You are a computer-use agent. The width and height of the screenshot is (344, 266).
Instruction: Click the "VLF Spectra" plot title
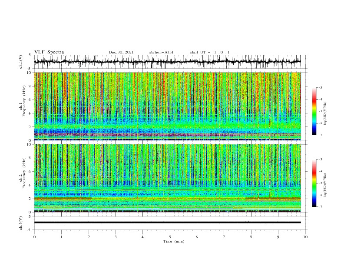pos(49,52)
